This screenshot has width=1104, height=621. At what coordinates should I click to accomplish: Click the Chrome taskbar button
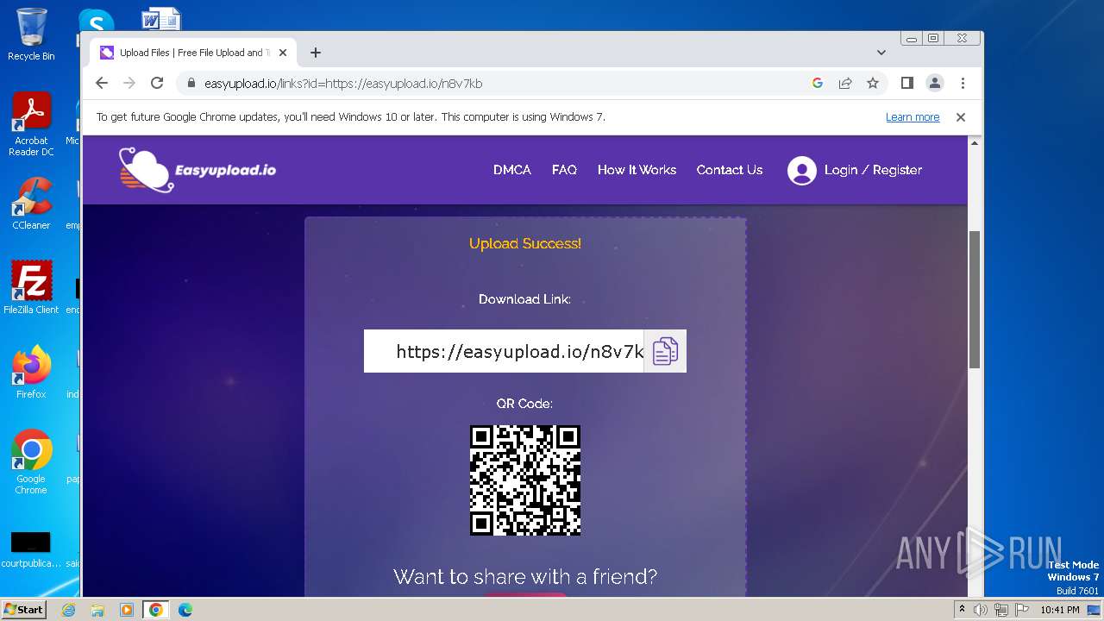coord(155,610)
